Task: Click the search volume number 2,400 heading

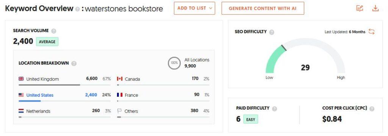Action: click(23, 42)
